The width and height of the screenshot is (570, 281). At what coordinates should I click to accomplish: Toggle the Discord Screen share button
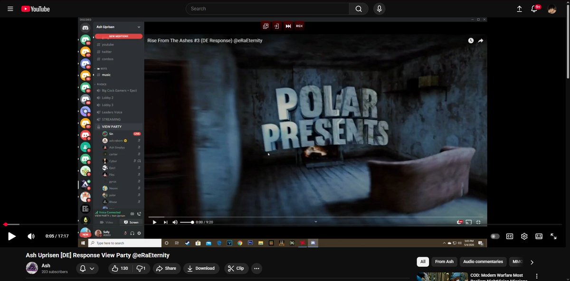131,222
